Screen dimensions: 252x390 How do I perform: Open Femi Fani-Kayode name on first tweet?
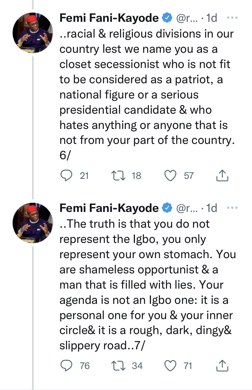click(109, 18)
